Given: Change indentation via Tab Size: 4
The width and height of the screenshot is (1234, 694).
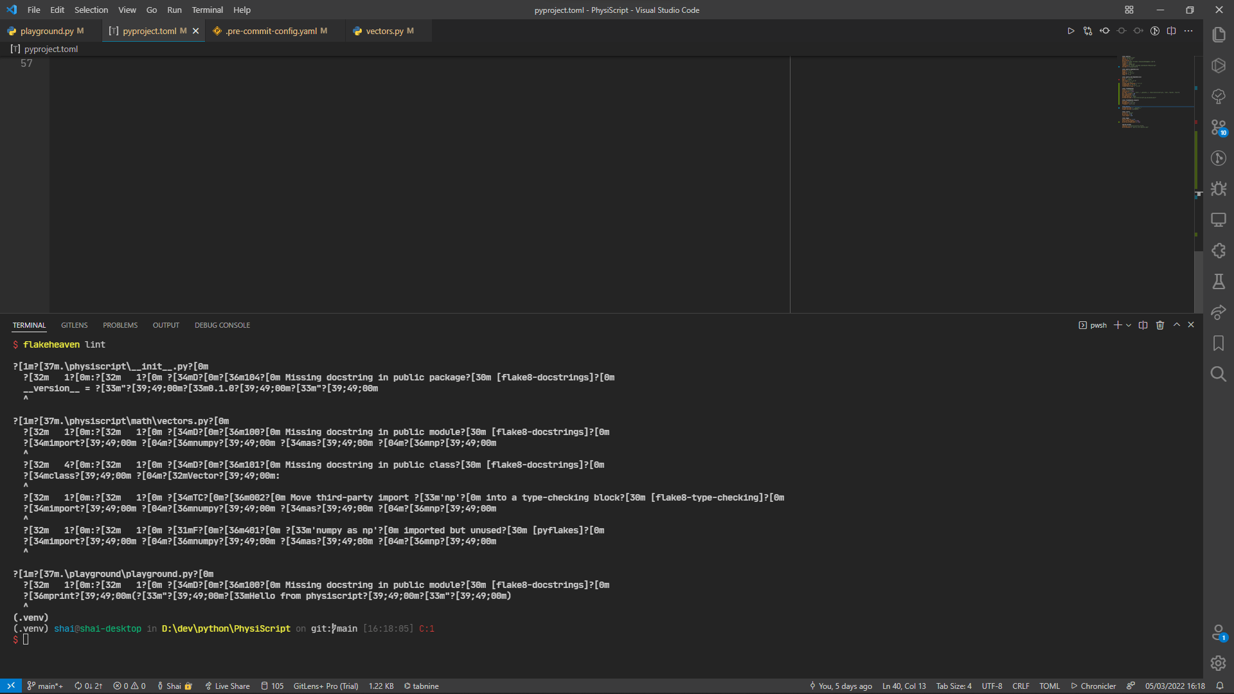Looking at the screenshot, I should pos(954,686).
